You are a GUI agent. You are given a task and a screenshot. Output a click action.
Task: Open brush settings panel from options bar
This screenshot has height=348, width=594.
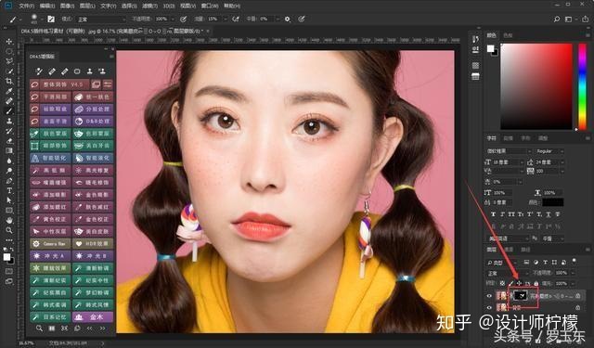[51, 19]
